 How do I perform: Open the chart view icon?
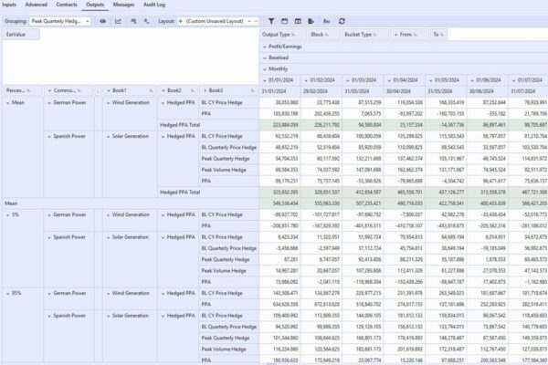118,21
